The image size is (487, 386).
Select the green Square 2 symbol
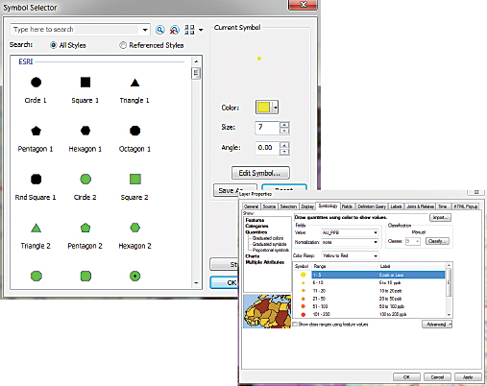[135, 180]
